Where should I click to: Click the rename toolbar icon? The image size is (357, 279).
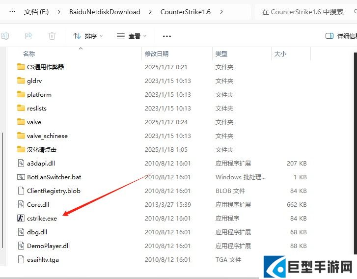coord(5,36)
